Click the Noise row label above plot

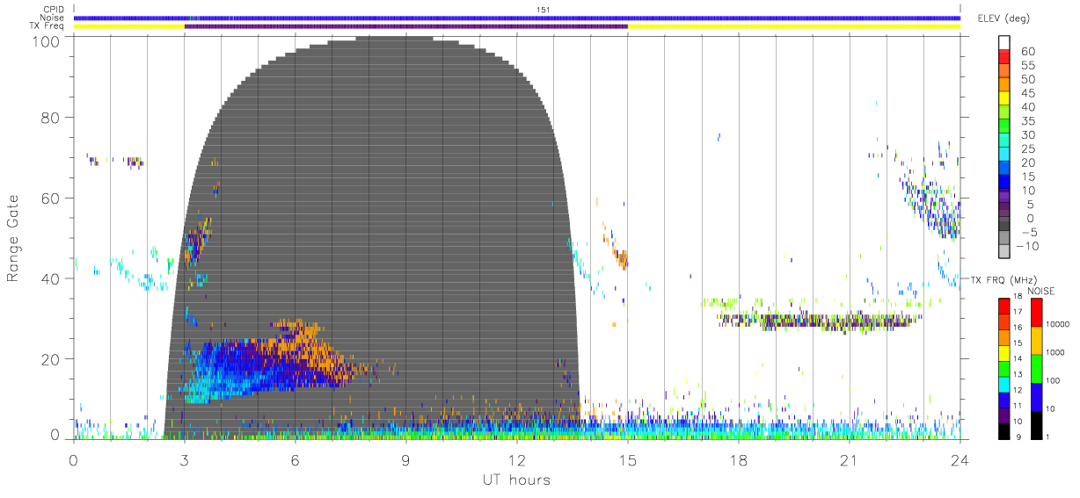pyautogui.click(x=54, y=18)
